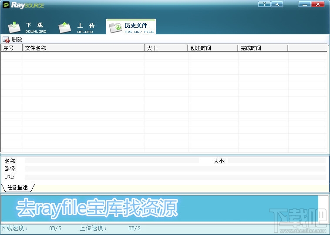This screenshot has width=330, height=235.
Task: Minimize the RaySource window
Action: point(305,4)
